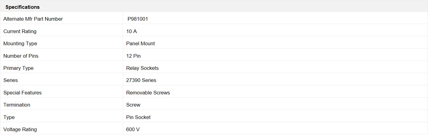Click the Pin Socket type value
428x136 pixels.
point(138,117)
